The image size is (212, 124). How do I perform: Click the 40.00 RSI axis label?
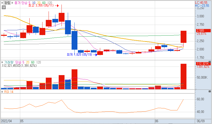[x=200, y=112]
